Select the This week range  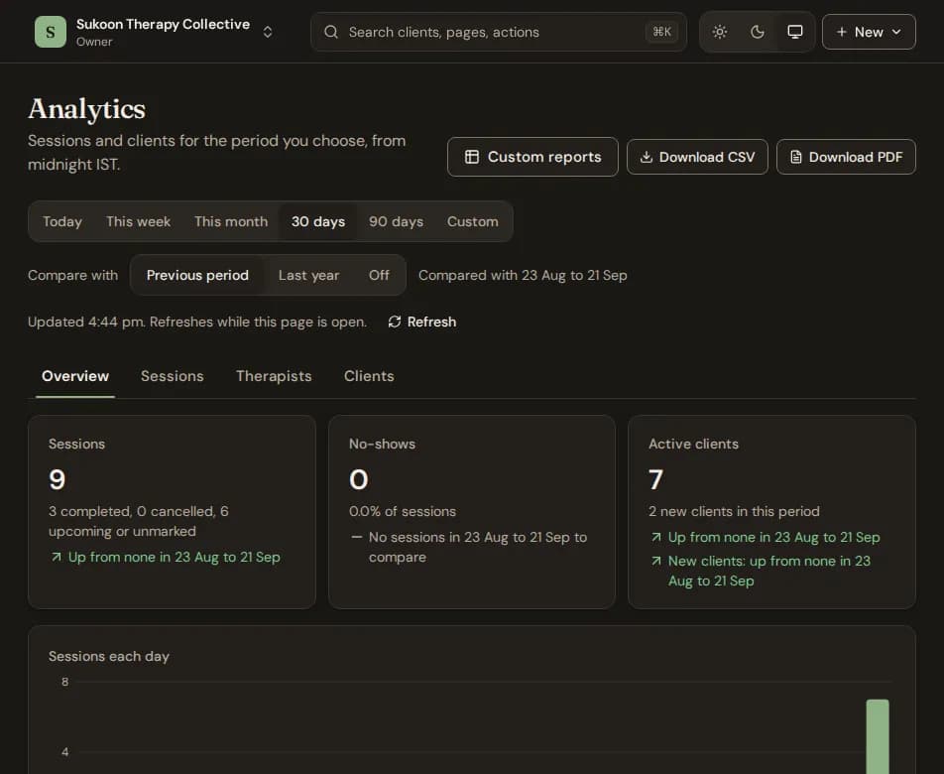(138, 221)
